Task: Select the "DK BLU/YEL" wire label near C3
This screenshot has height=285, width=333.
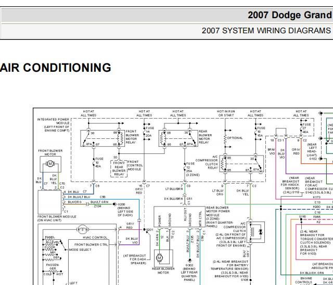Action: pyautogui.click(x=243, y=192)
